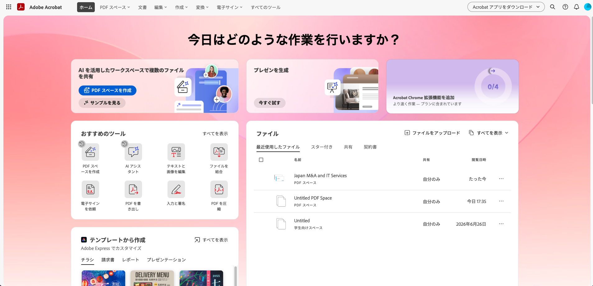Open the fireworks festival flyer template thumbnail

[x=103, y=278]
